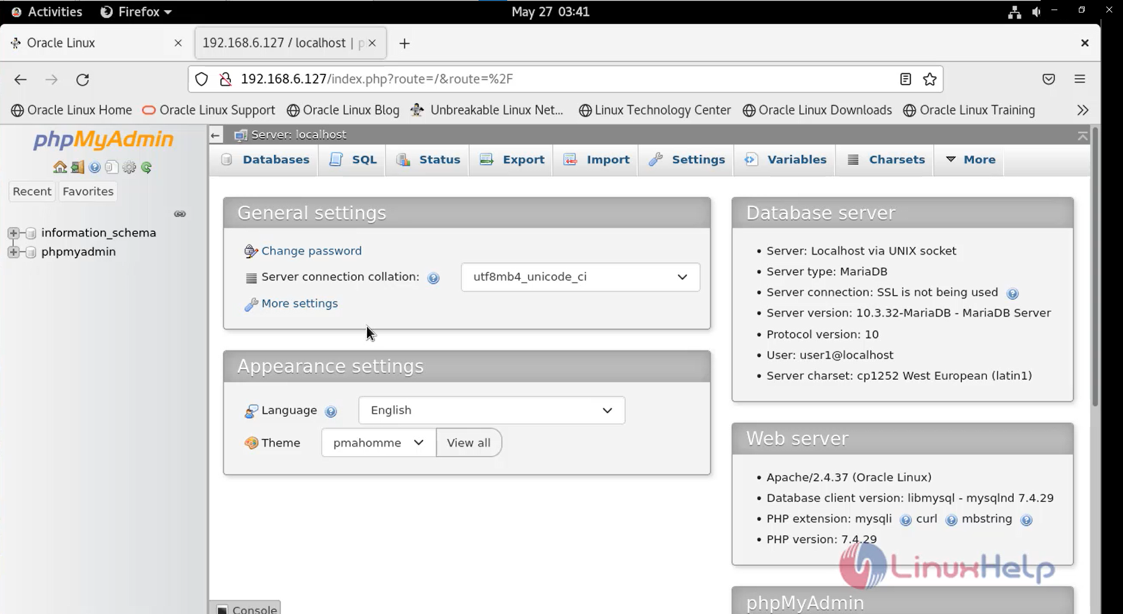Screen dimensions: 1123x614
Task: Open Firefox hamburger menu
Action: tap(1079, 79)
